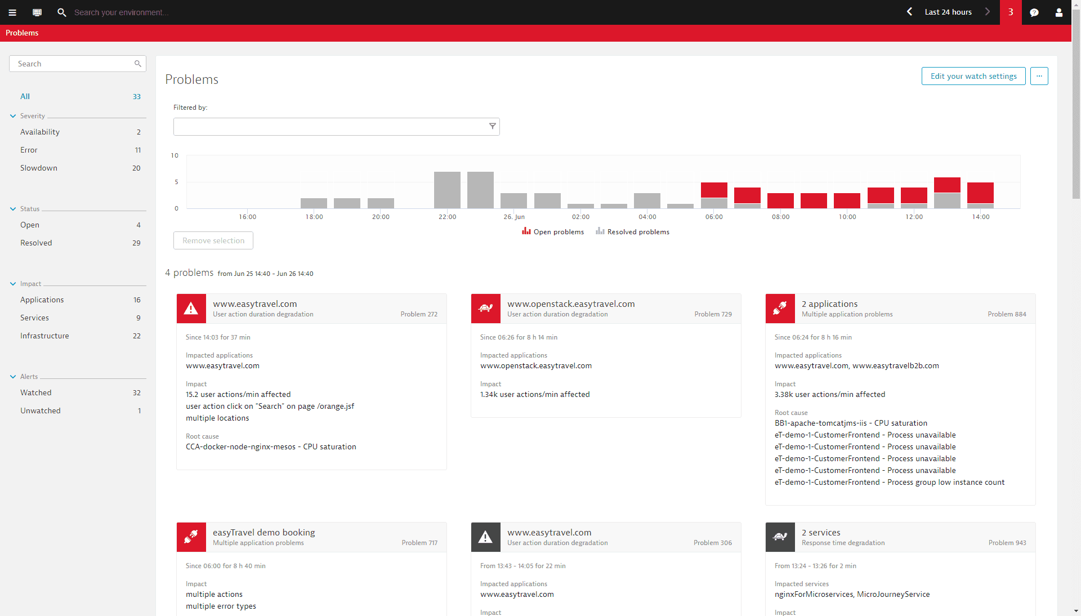Click the filtered-by dropdown selector
Image resolution: width=1081 pixels, height=616 pixels.
(x=337, y=126)
